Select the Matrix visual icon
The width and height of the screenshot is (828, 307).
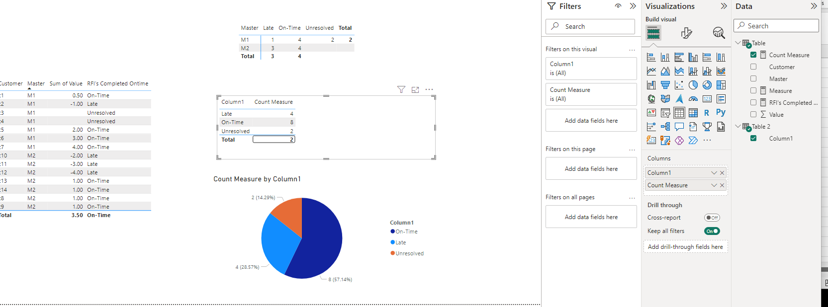693,113
